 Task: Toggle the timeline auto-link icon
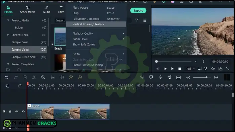(19, 86)
